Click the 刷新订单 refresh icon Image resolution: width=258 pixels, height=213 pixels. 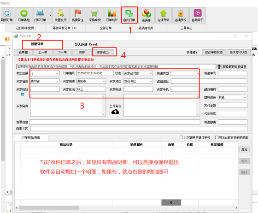coord(7,13)
